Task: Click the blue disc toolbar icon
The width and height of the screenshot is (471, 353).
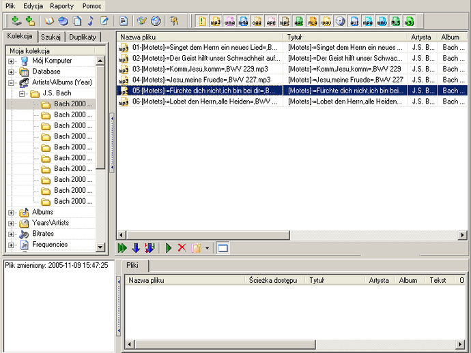Action: point(63,21)
